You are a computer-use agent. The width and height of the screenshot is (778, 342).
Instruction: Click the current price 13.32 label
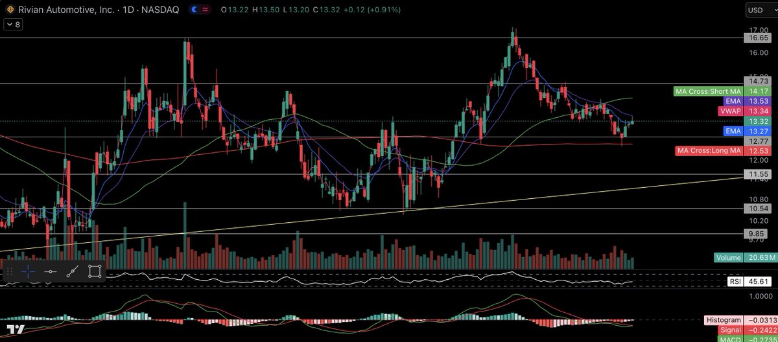(757, 121)
